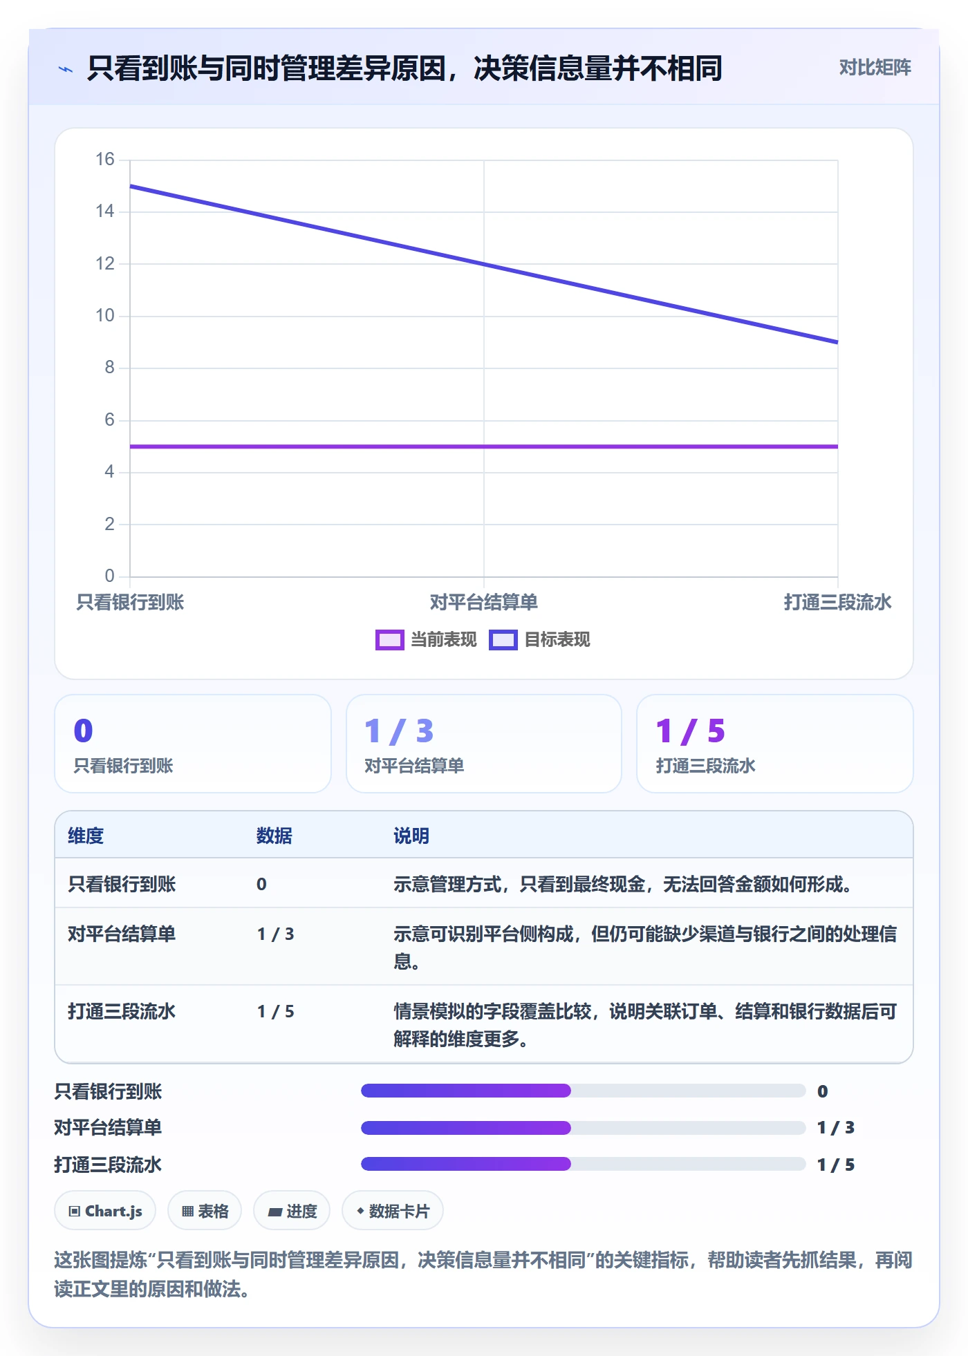This screenshot has height=1356, width=968.
Task: Click the footer summary paragraph starting 这张图提炼
Action: [x=483, y=1274]
